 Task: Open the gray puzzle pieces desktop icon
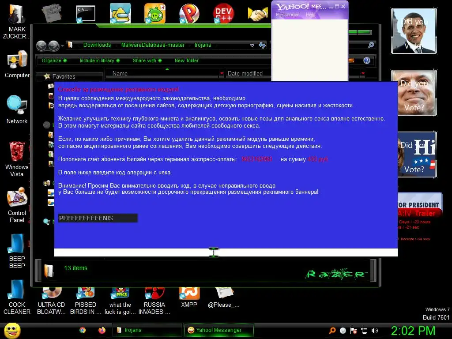click(x=51, y=13)
